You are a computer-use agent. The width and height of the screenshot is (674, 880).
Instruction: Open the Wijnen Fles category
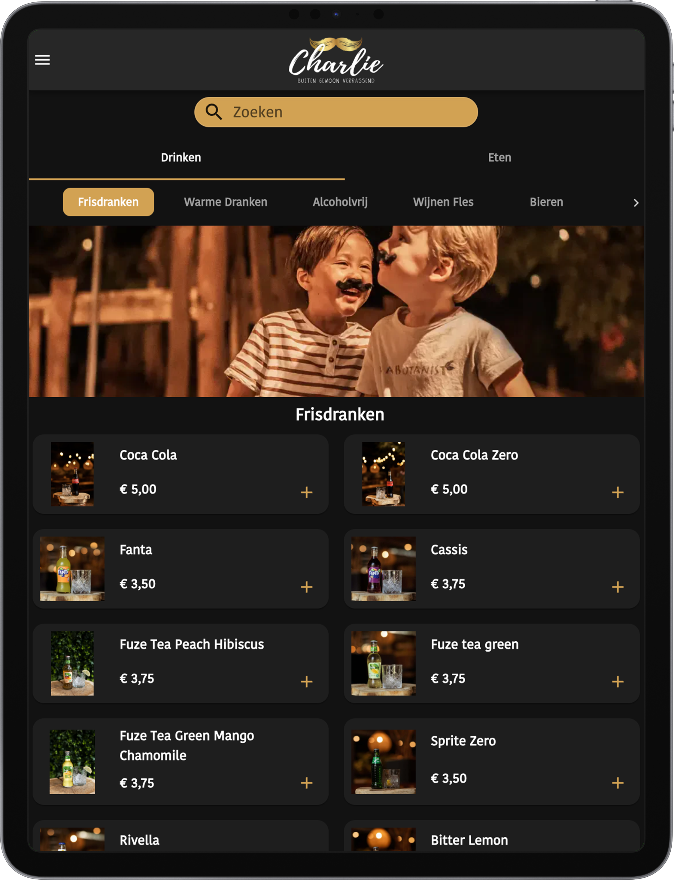443,202
